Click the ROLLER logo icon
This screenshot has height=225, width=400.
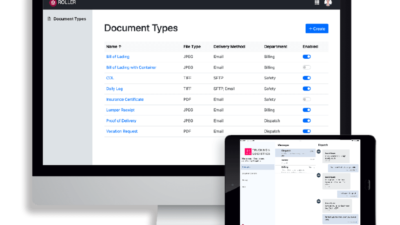53,2
